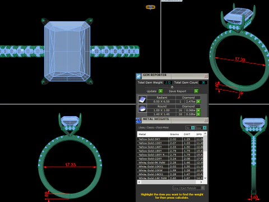Click the Total Gem Weight value 2.72
Image resolution: width=269 pixels, height=202 pixels.
[x=168, y=82]
